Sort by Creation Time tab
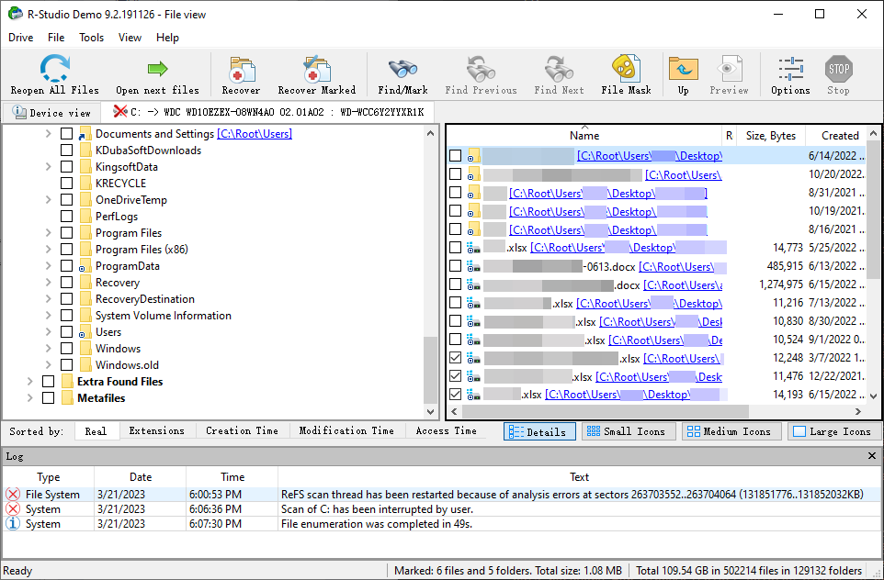The width and height of the screenshot is (884, 580). (242, 430)
